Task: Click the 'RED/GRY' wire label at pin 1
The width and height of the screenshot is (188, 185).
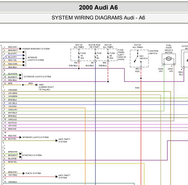Action: coord(13,47)
